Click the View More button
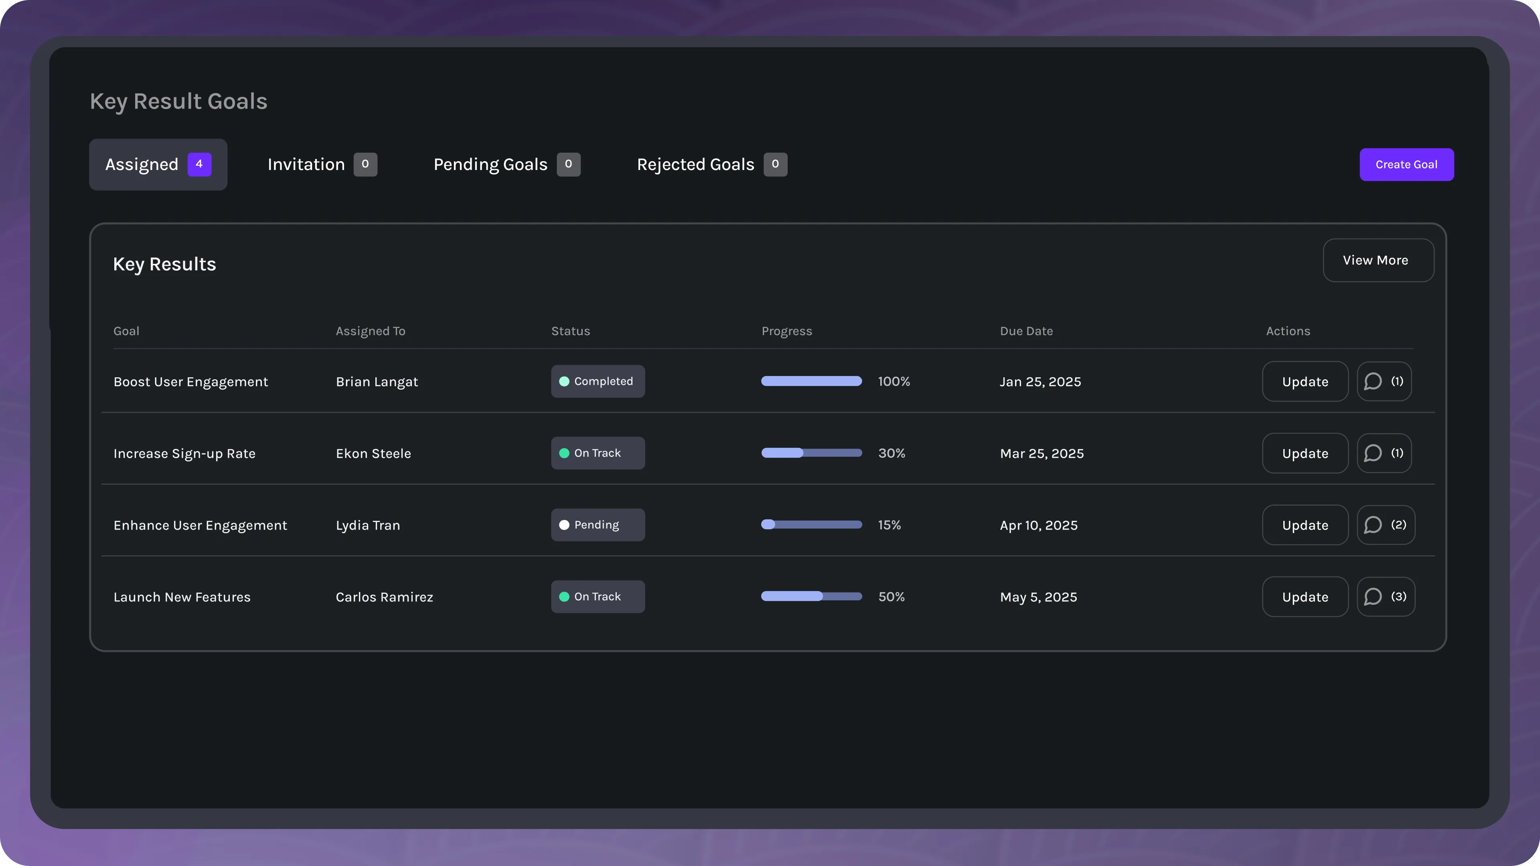The image size is (1540, 866). coord(1378,260)
